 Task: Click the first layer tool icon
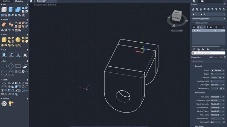(x=193, y=10)
